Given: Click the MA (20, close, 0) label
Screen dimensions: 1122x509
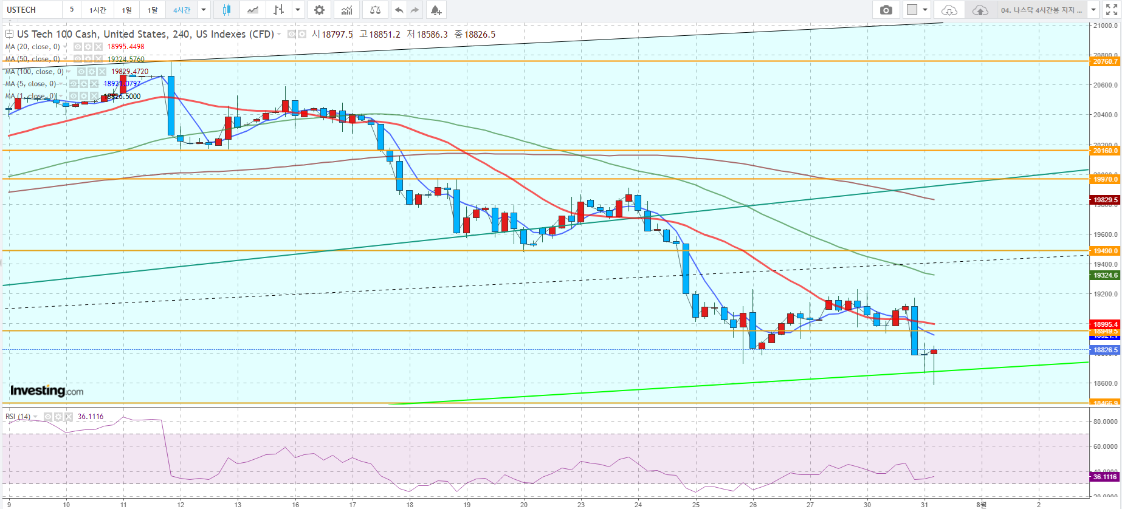Looking at the screenshot, I should [x=33, y=47].
